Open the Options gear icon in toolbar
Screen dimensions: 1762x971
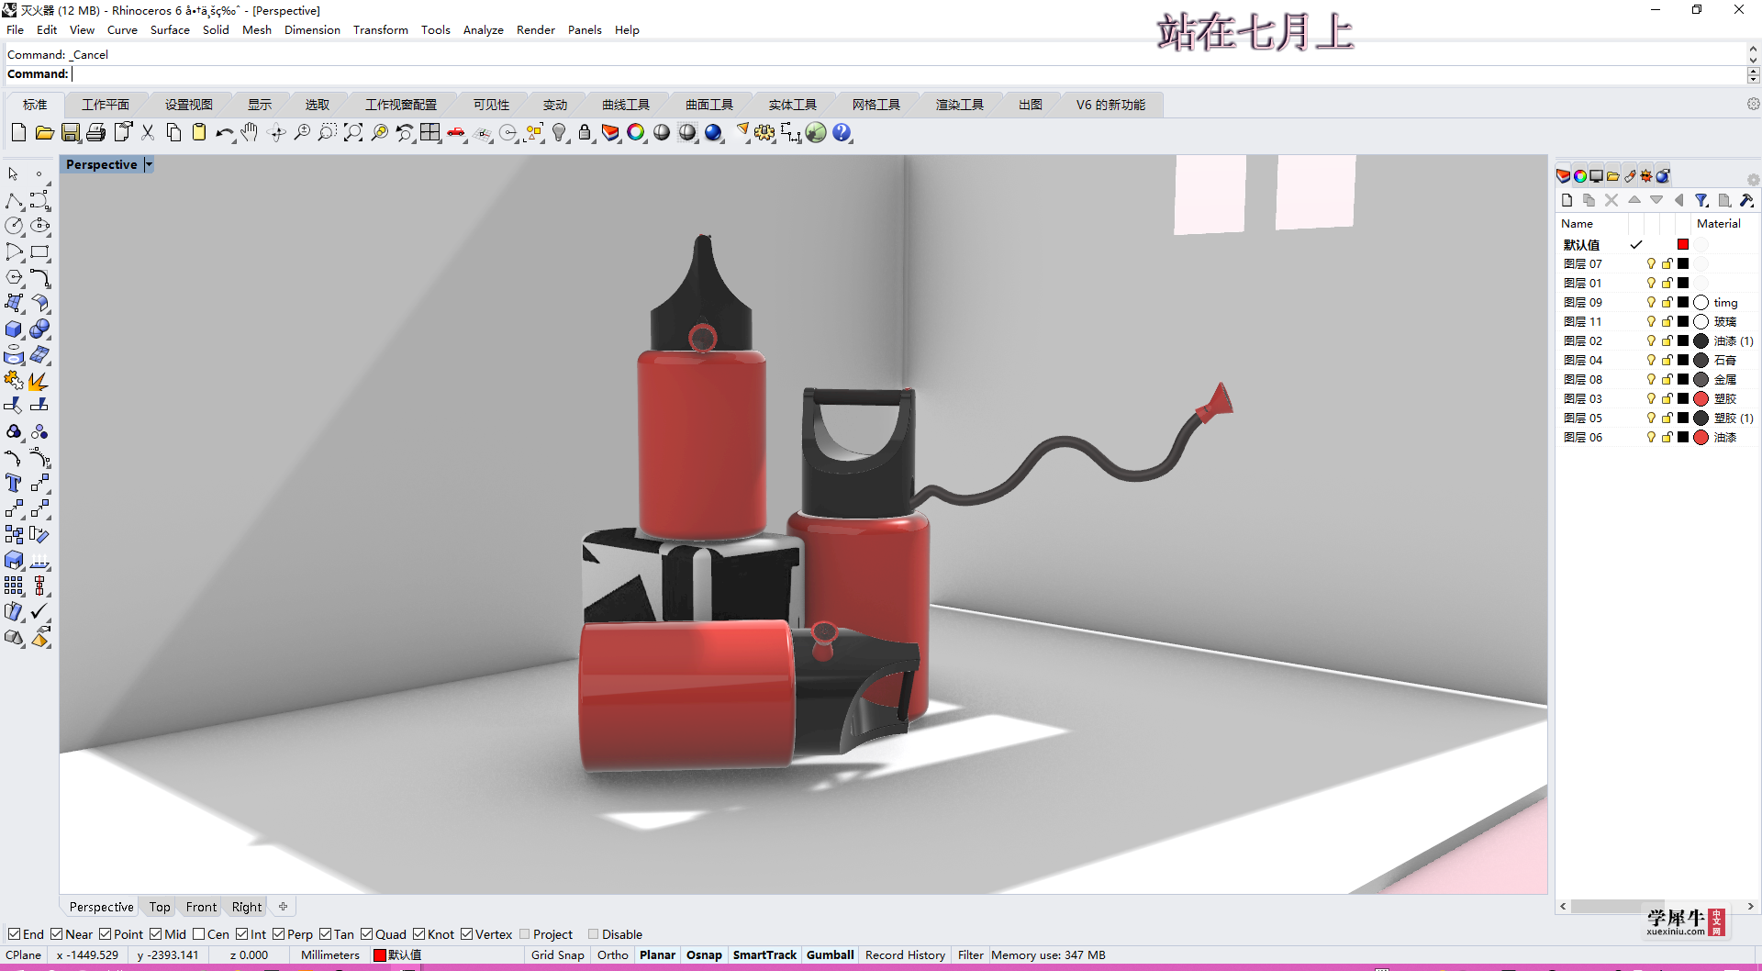pyautogui.click(x=764, y=133)
